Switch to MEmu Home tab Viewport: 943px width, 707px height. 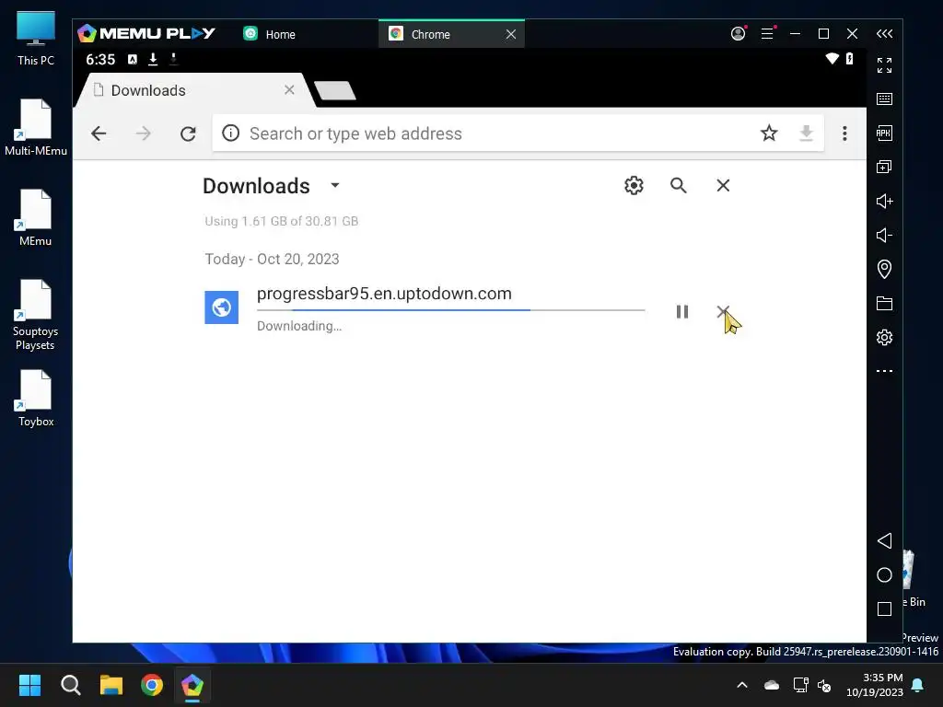pyautogui.click(x=270, y=34)
